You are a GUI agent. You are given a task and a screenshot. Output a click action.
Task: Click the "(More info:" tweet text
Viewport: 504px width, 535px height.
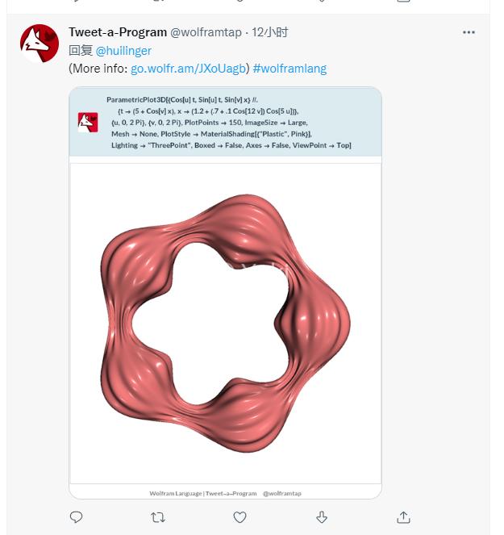point(98,69)
